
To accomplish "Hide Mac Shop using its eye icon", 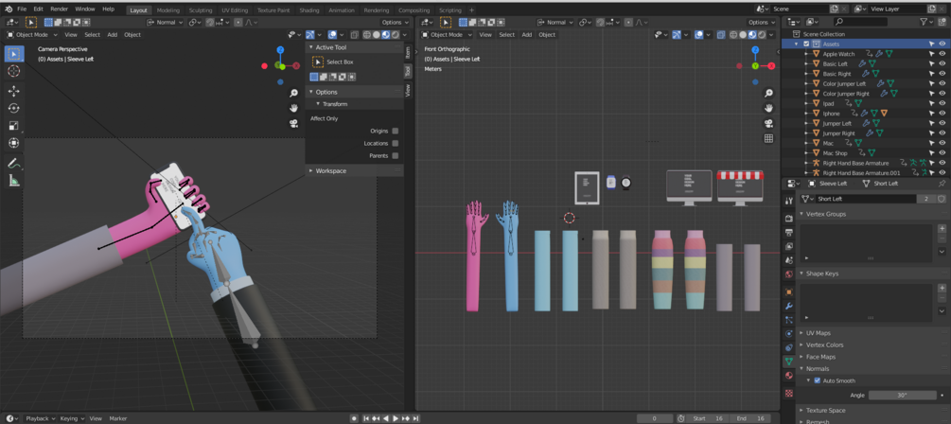I will coord(942,153).
